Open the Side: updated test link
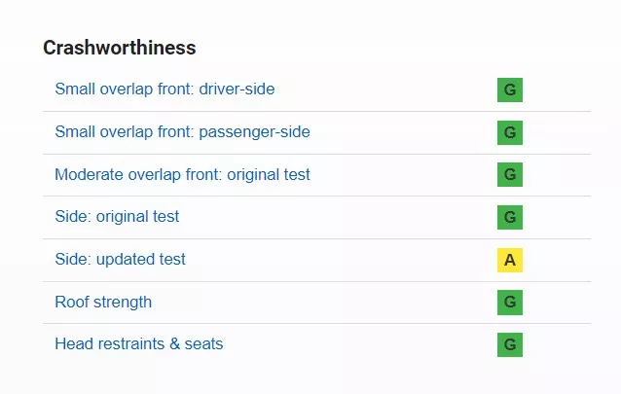This screenshot has height=394, width=621. (x=120, y=259)
